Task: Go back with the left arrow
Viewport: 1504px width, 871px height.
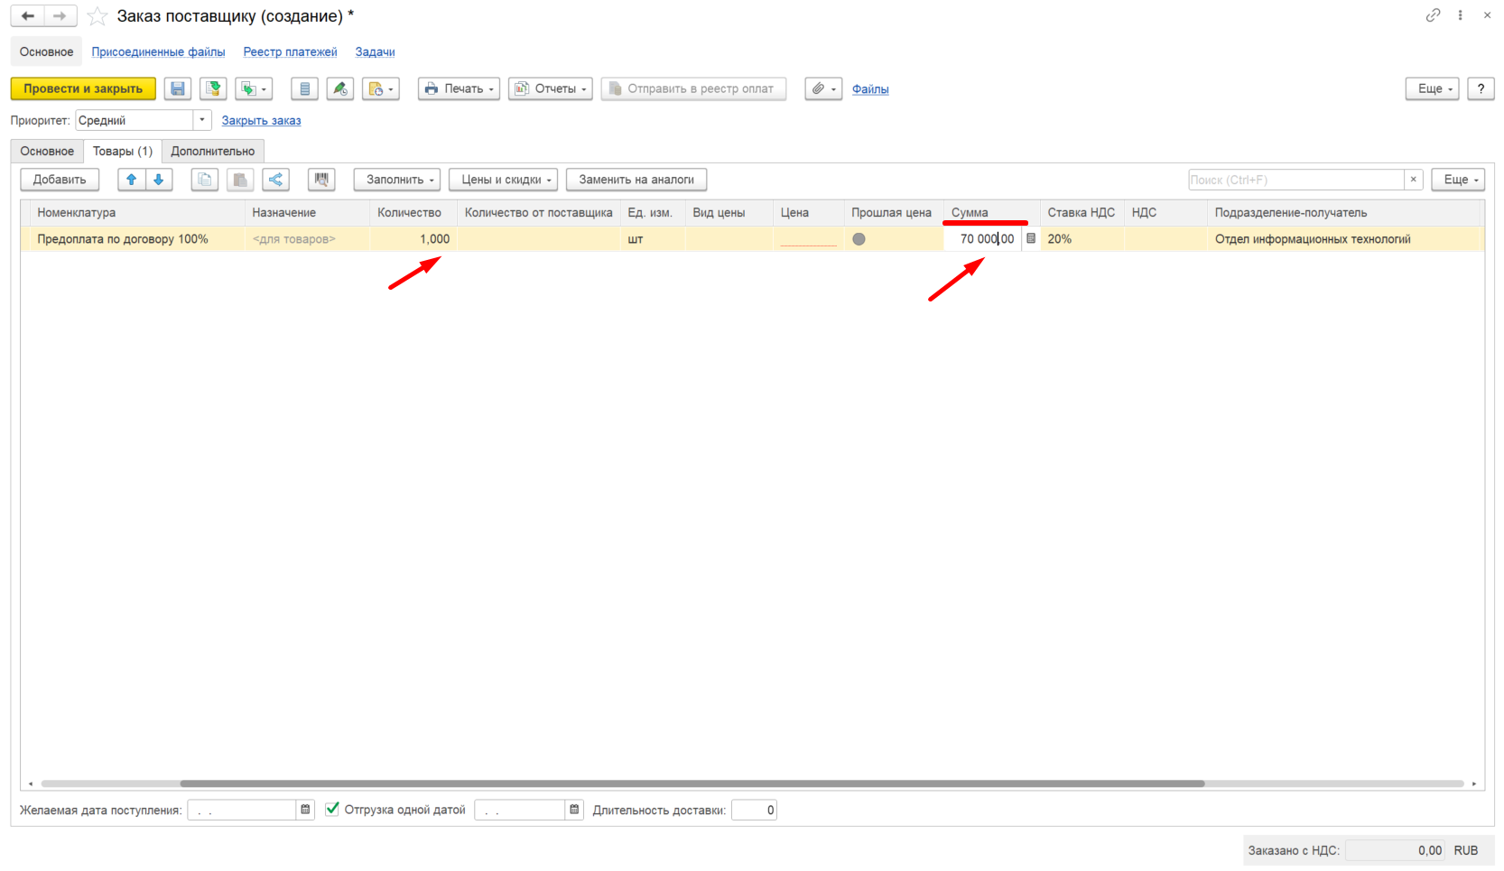Action: tap(28, 16)
